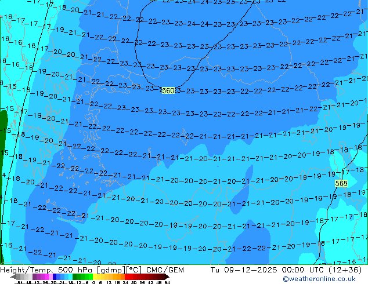Click the '[gdmp]' unit text in title
The width and height of the screenshot is (368, 284).
(111, 270)
